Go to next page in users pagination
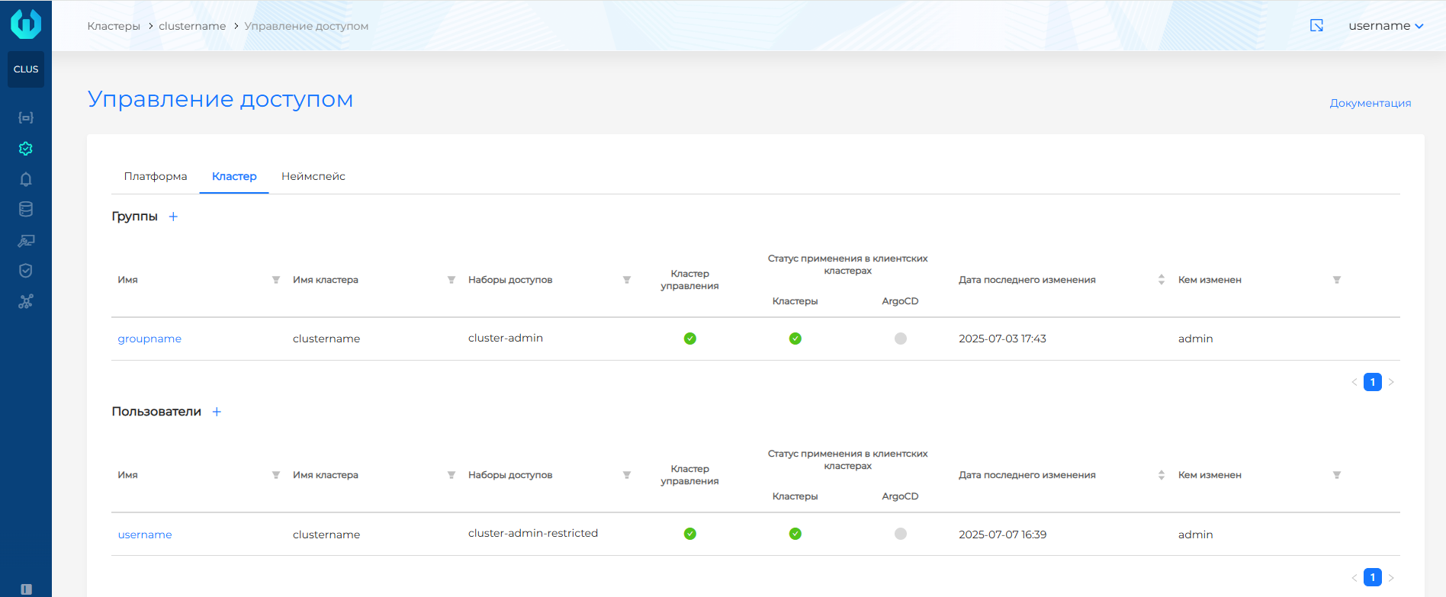 pos(1391,577)
